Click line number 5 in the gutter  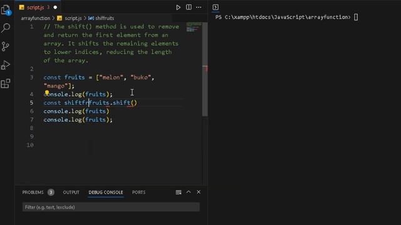31,102
